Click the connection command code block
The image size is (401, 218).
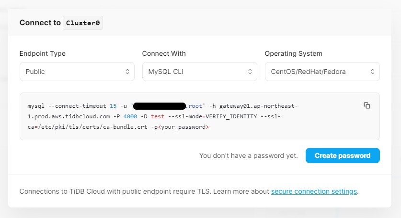[200, 116]
